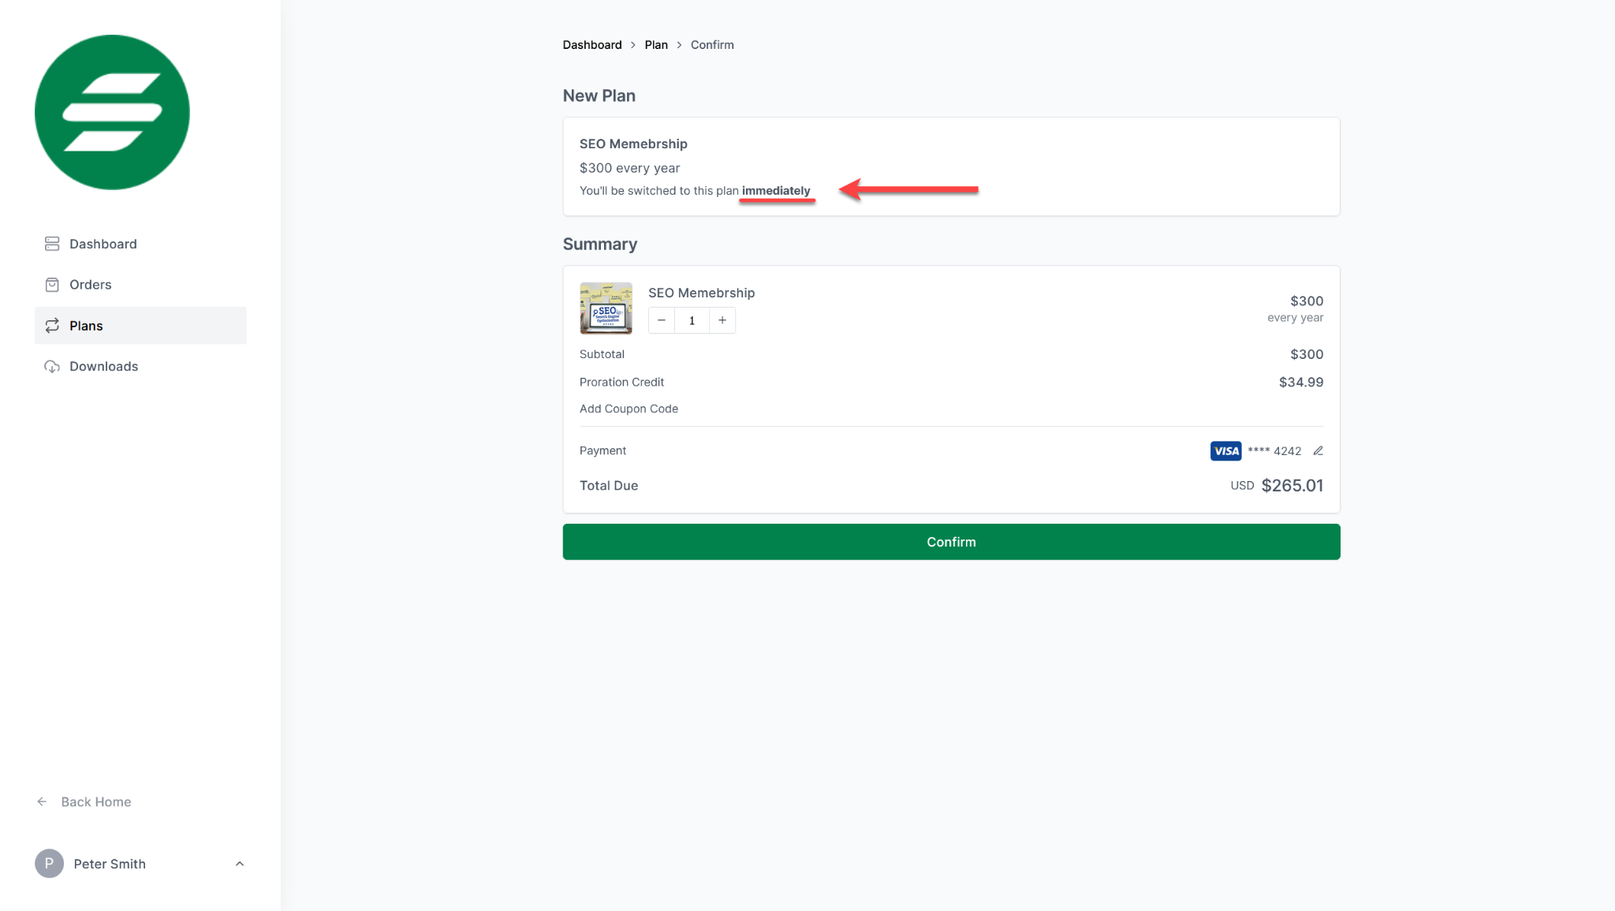Click the SEO Membership product thumbnail

tap(606, 308)
